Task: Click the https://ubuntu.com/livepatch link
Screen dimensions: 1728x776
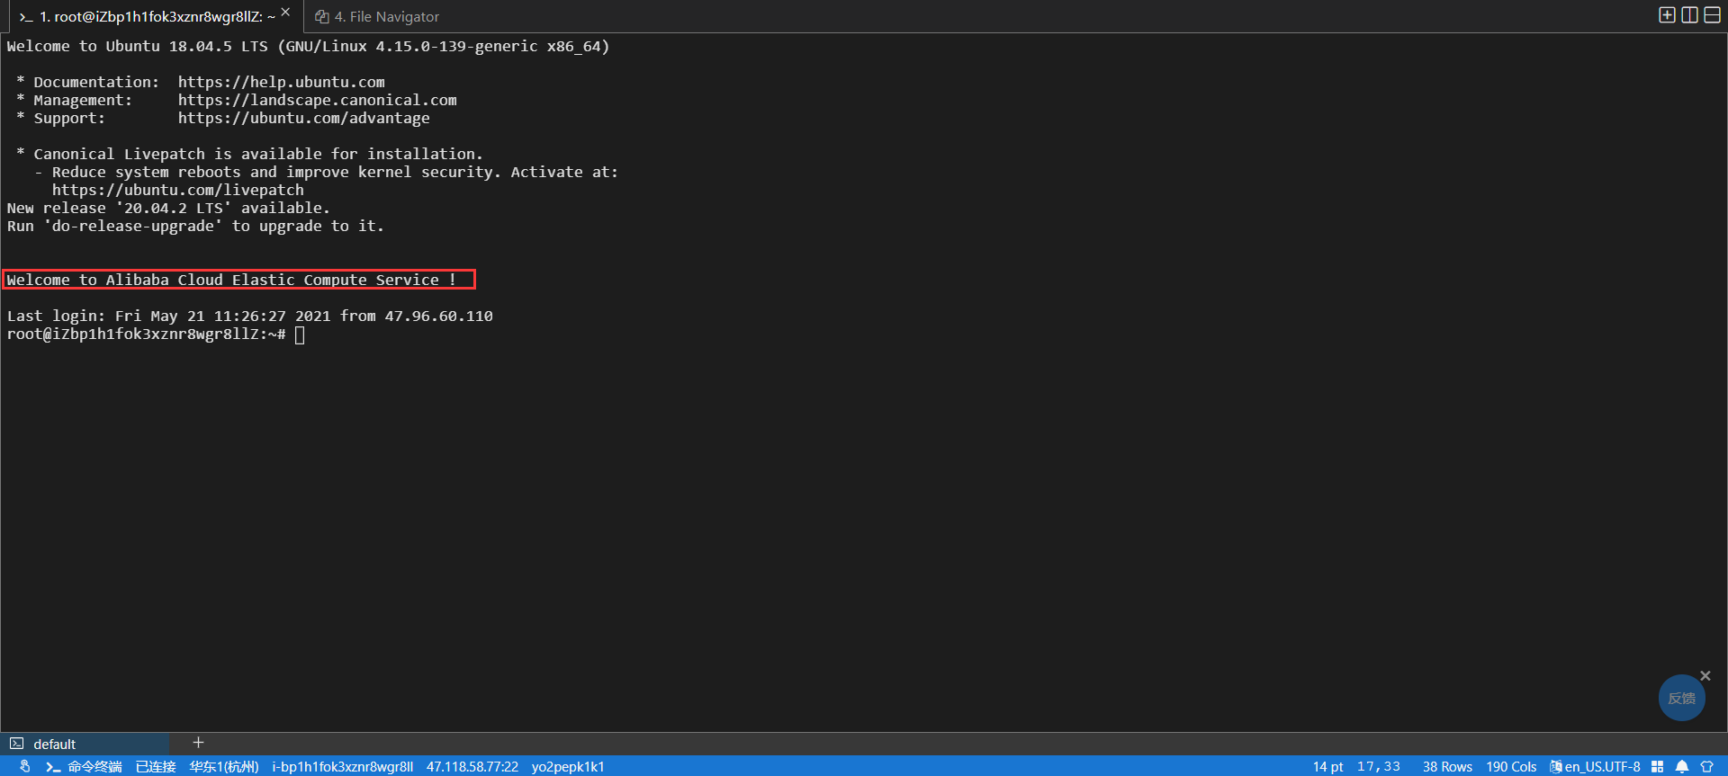Action: [x=178, y=190]
